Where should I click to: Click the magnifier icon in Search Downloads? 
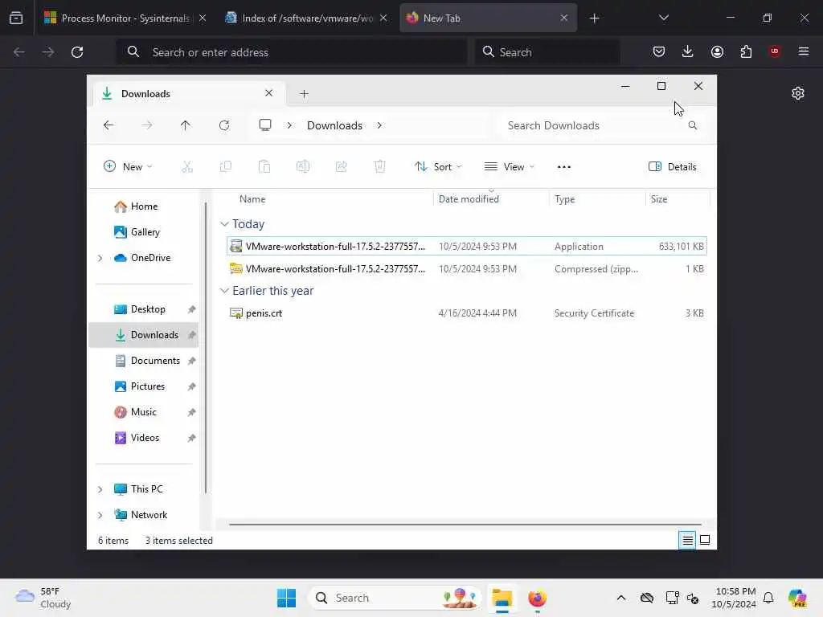[692, 125]
